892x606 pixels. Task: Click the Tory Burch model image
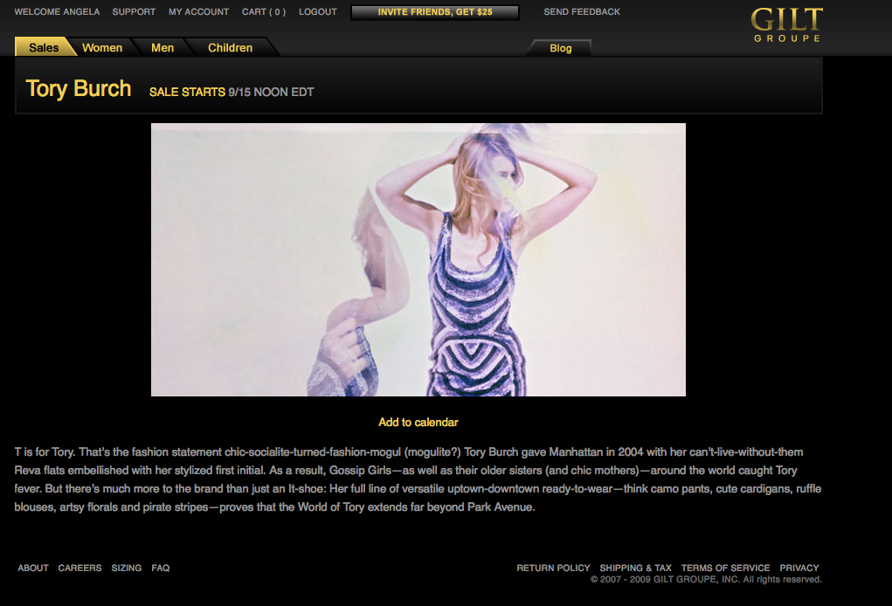[x=418, y=259]
